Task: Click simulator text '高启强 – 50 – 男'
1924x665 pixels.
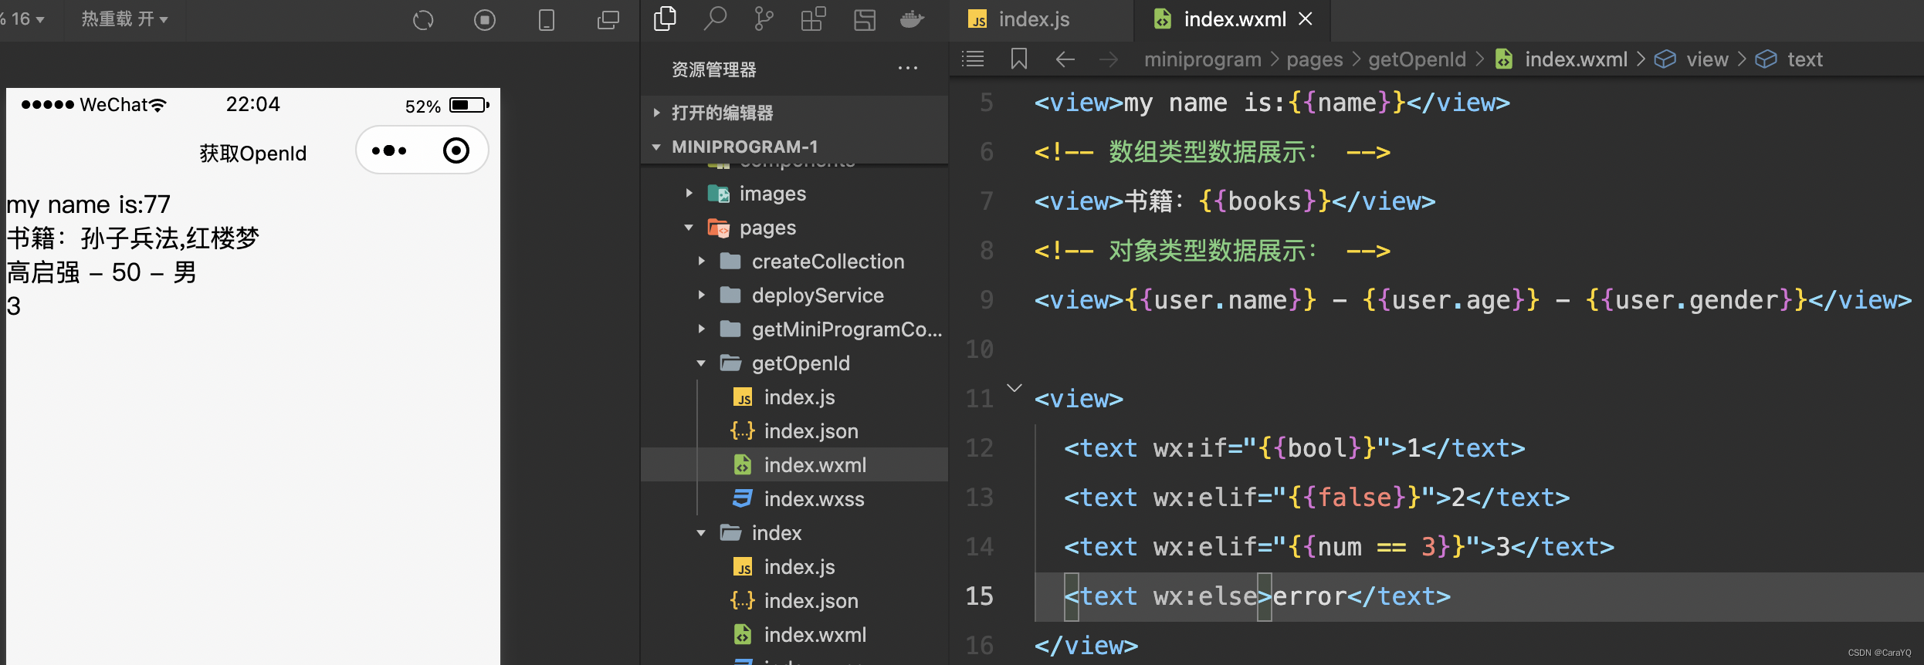Action: pos(101,272)
